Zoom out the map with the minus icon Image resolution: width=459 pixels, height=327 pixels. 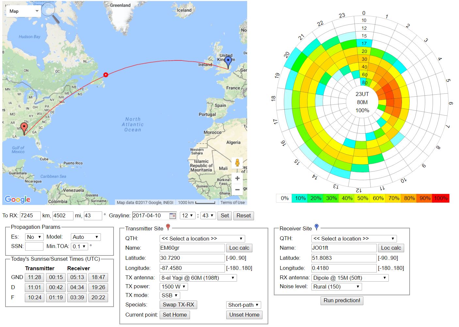tap(237, 189)
